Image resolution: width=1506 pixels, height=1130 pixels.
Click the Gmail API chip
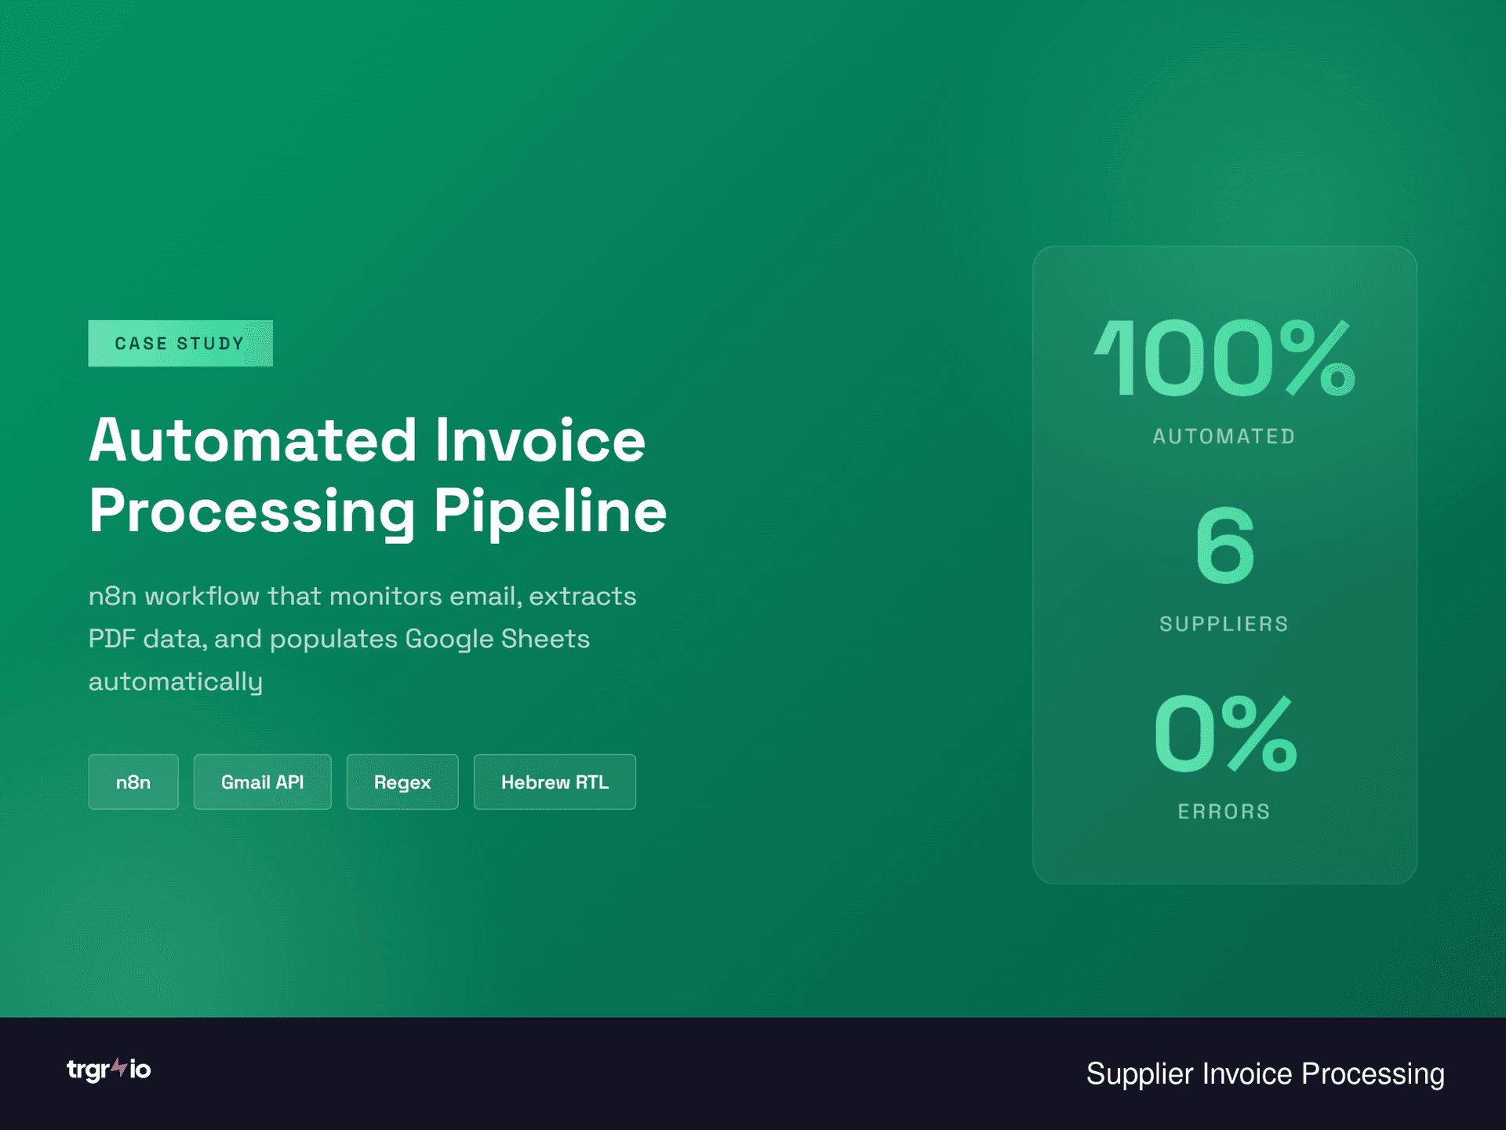pyautogui.click(x=262, y=782)
